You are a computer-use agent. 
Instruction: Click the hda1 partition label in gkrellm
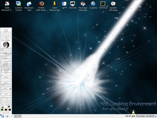coord(6,83)
